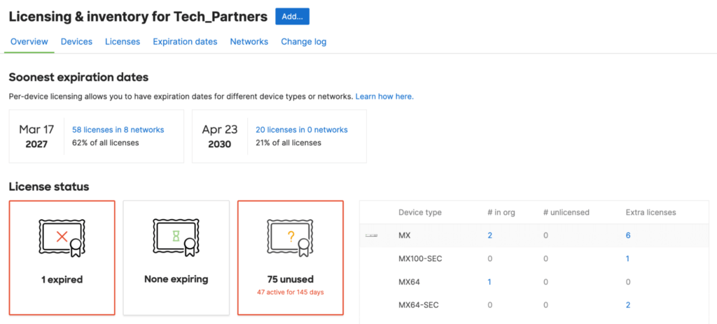The width and height of the screenshot is (717, 324).
Task: Click the Add... button
Action: [x=292, y=17]
